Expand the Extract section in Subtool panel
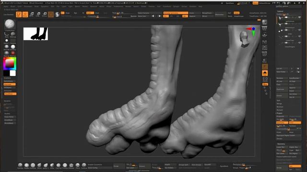The width and height of the screenshot is (307, 172). [280, 139]
